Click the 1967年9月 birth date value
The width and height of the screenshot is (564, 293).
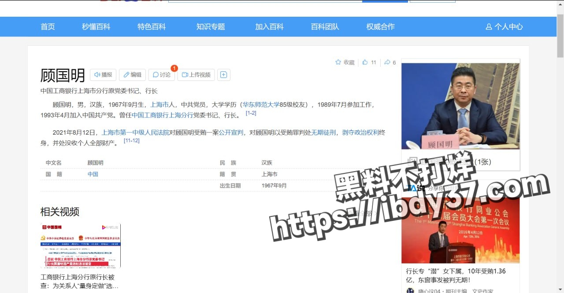(x=274, y=186)
